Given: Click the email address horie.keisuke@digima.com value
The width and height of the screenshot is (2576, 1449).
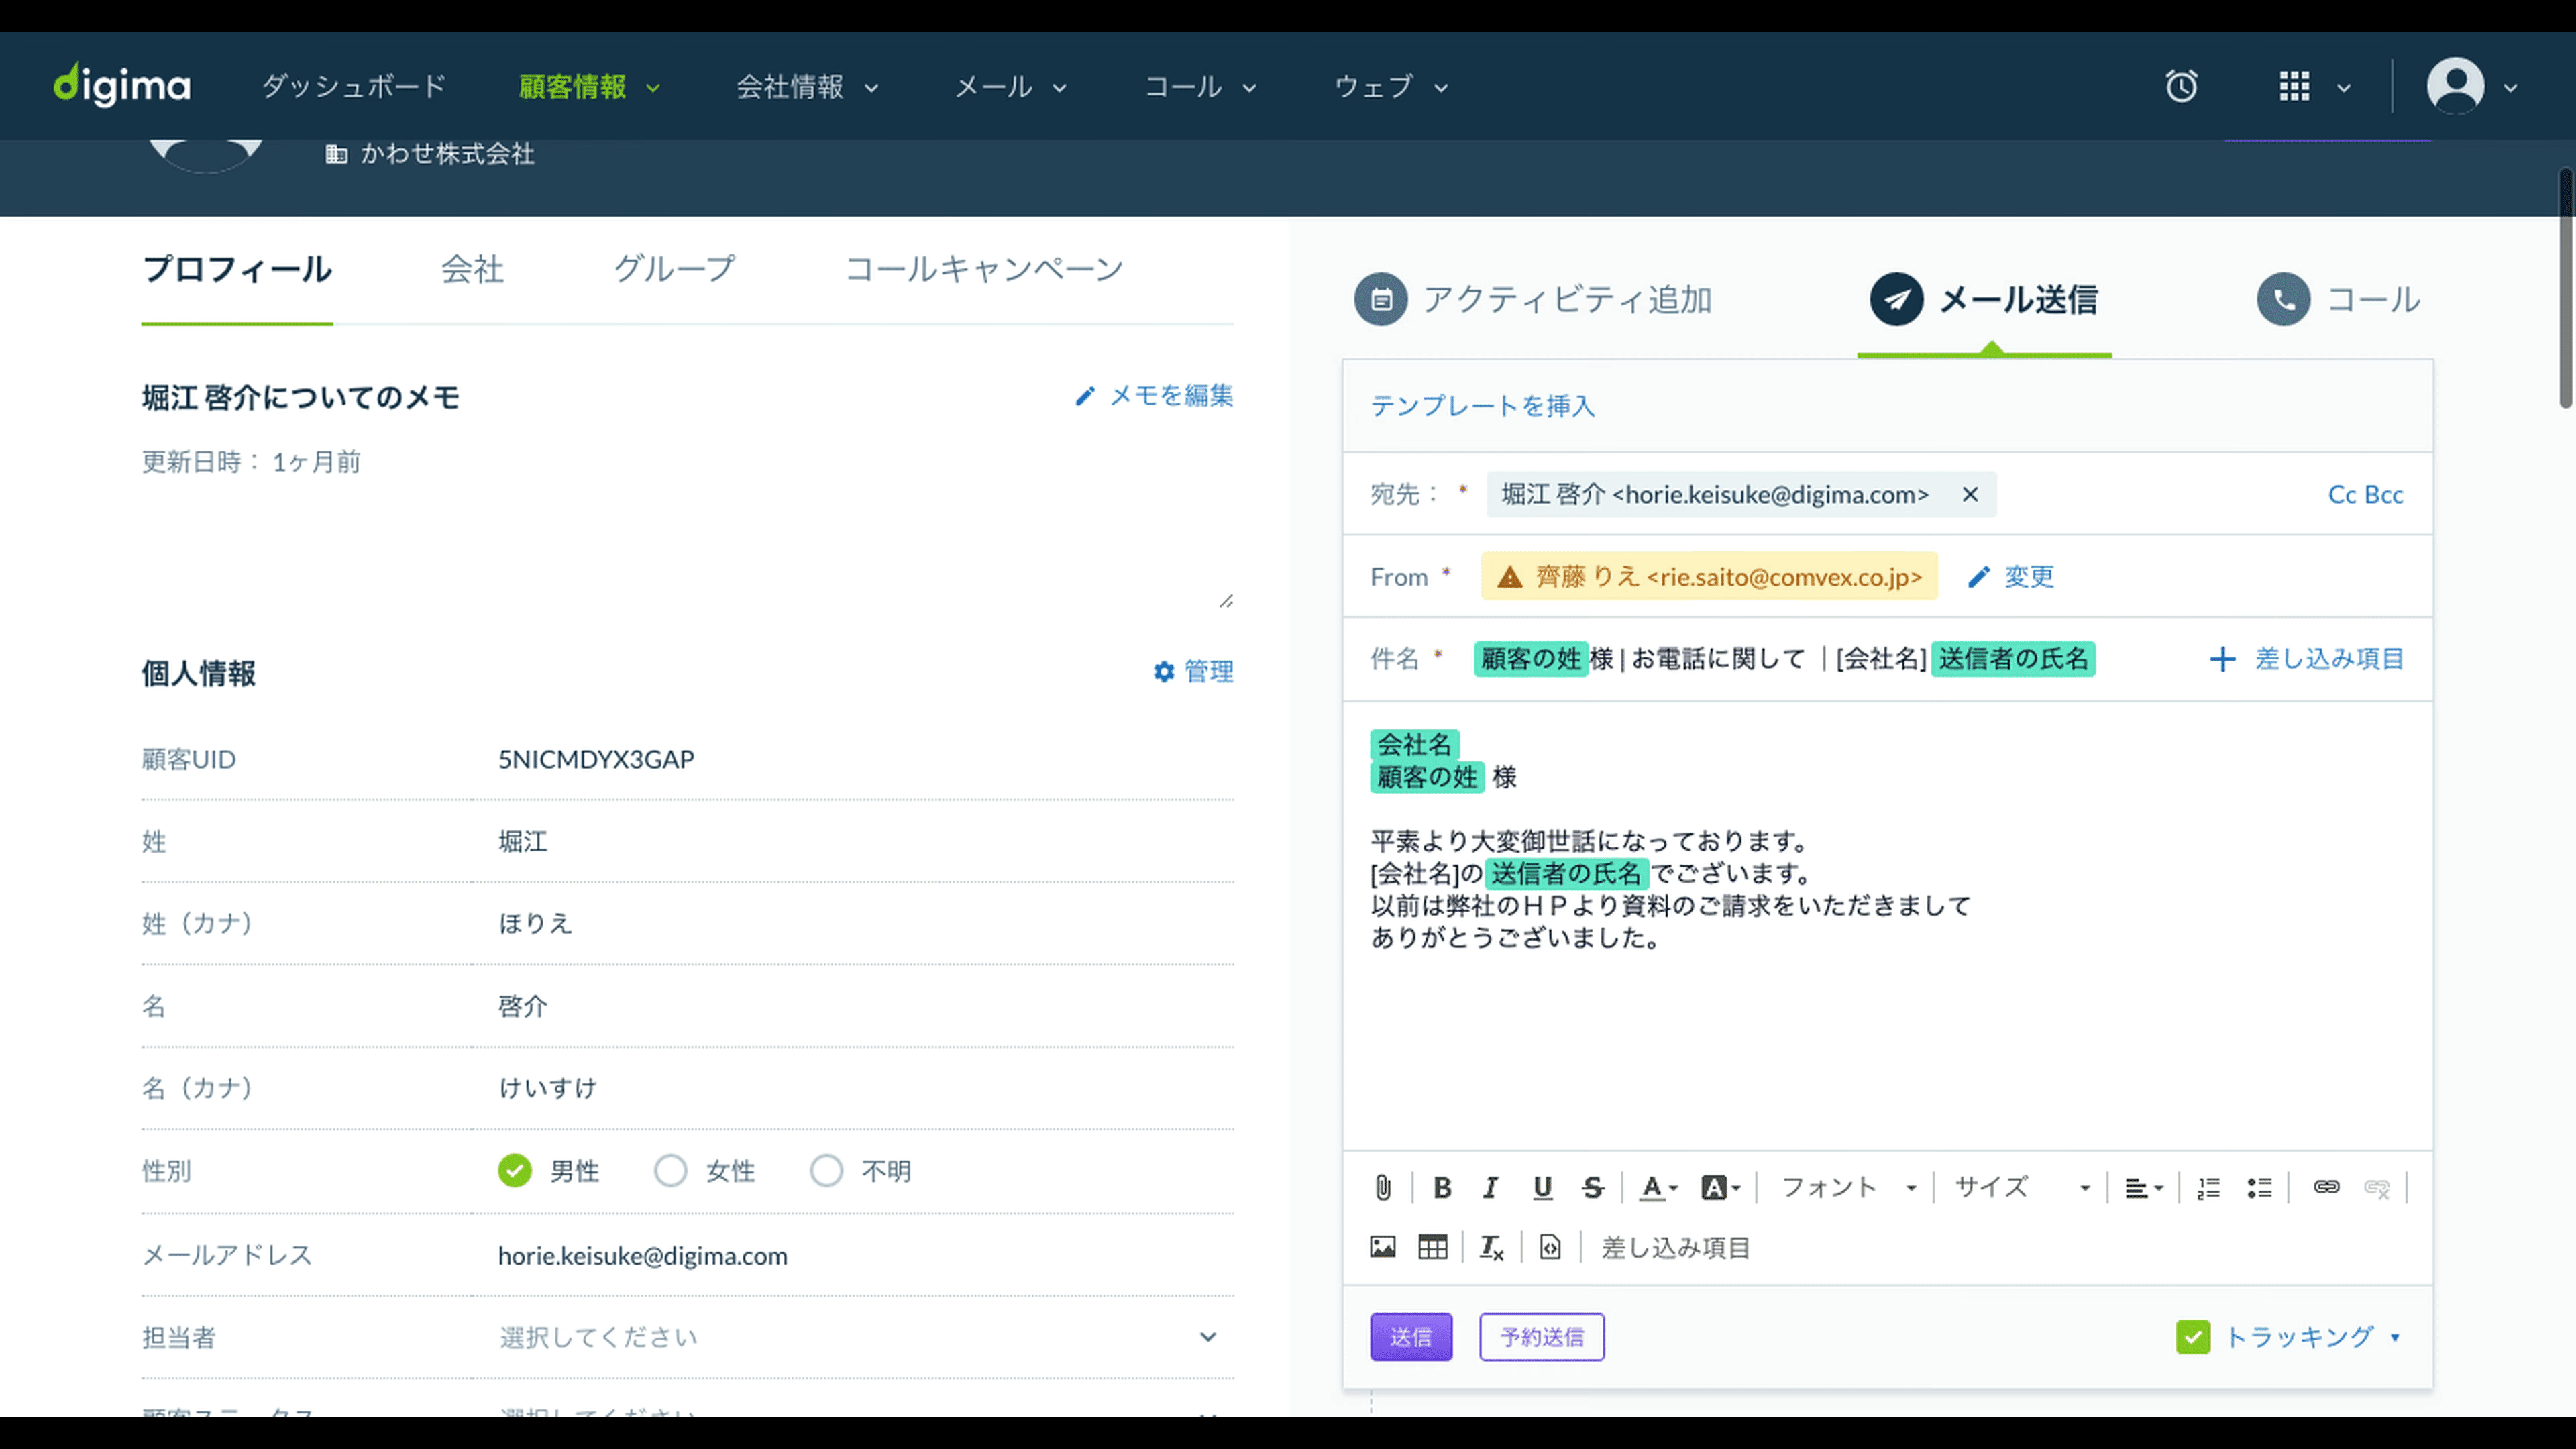Looking at the screenshot, I should click(643, 1256).
